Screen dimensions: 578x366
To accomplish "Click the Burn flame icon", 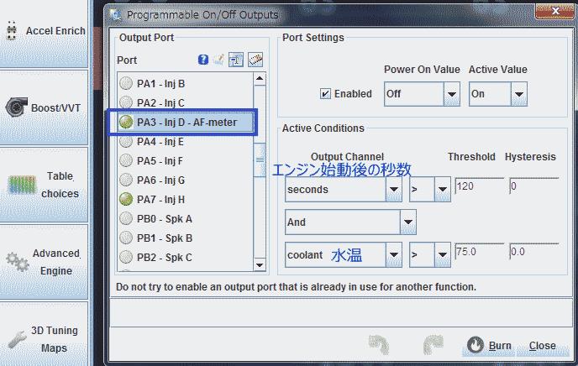I will pyautogui.click(x=476, y=345).
